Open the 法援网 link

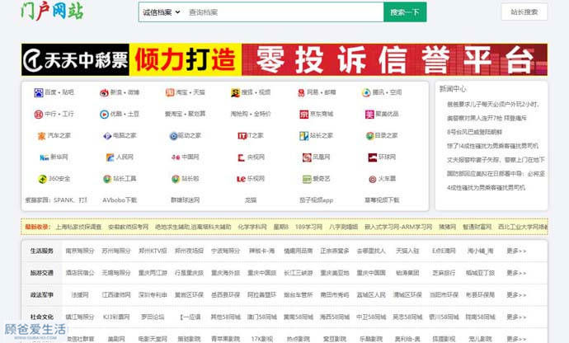[x=80, y=295]
